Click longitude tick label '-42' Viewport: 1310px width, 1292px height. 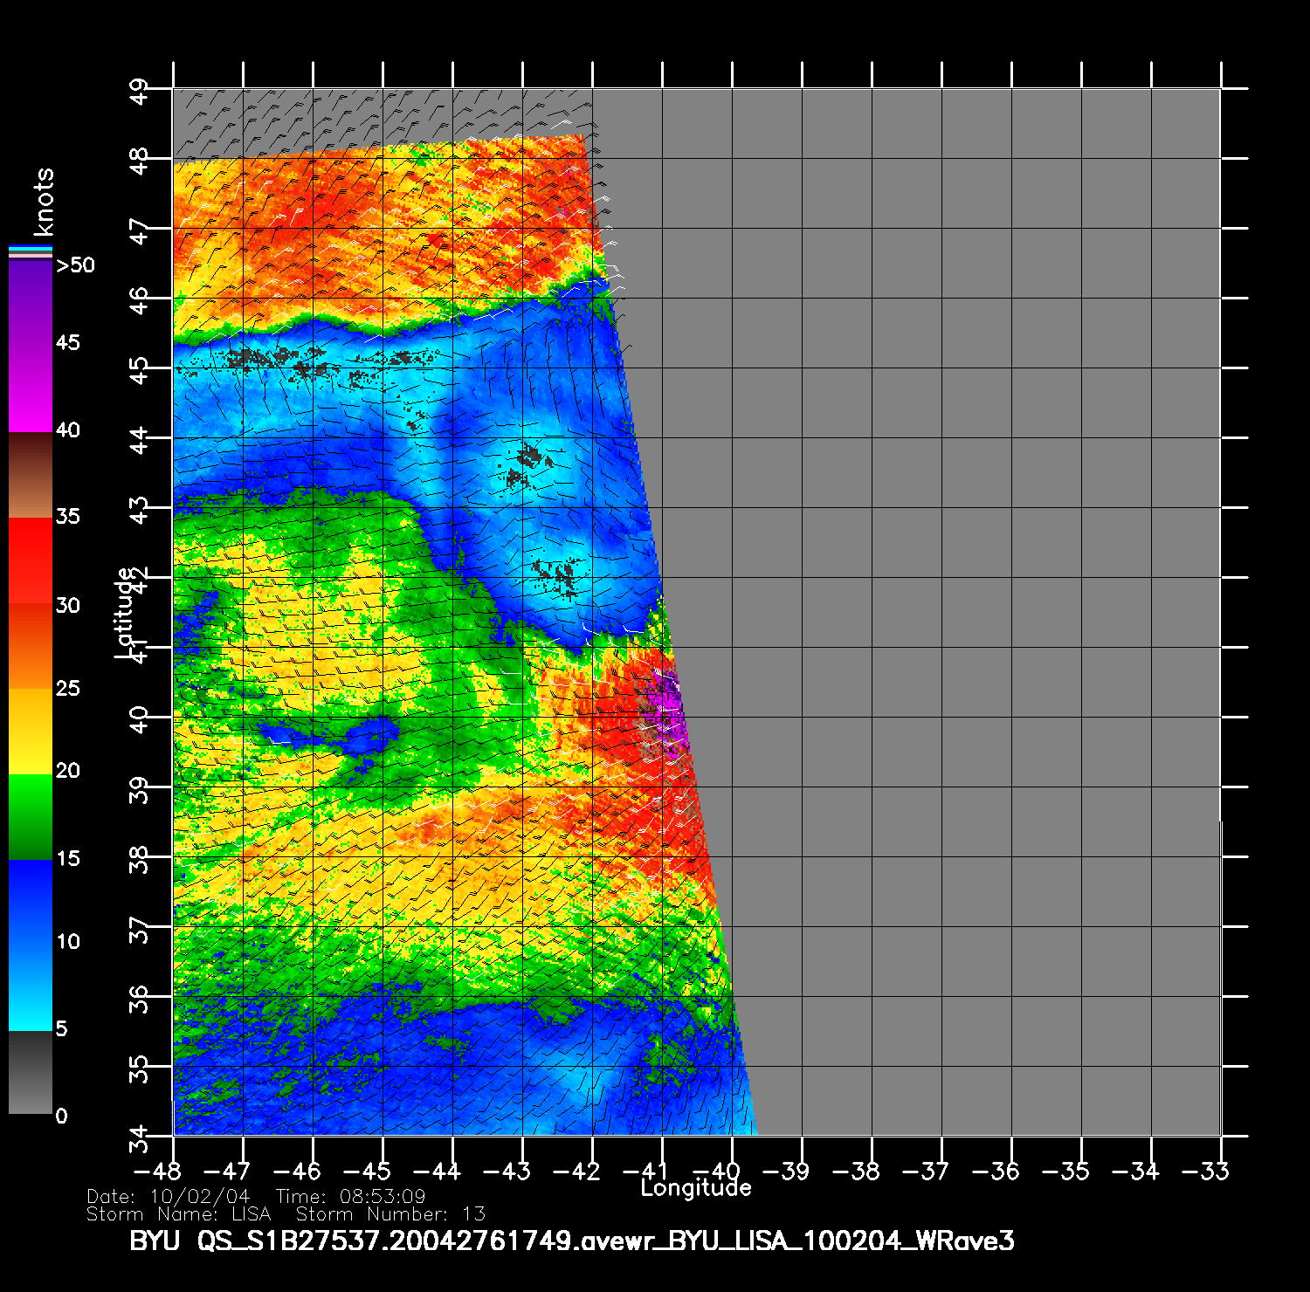tap(577, 1171)
